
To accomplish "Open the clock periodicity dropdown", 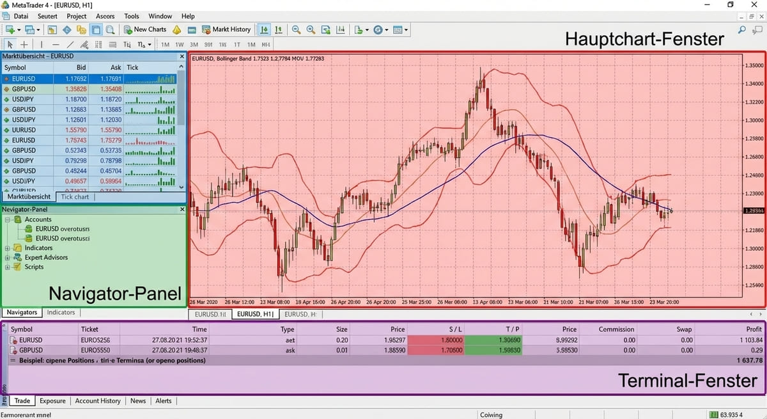I will click(387, 30).
